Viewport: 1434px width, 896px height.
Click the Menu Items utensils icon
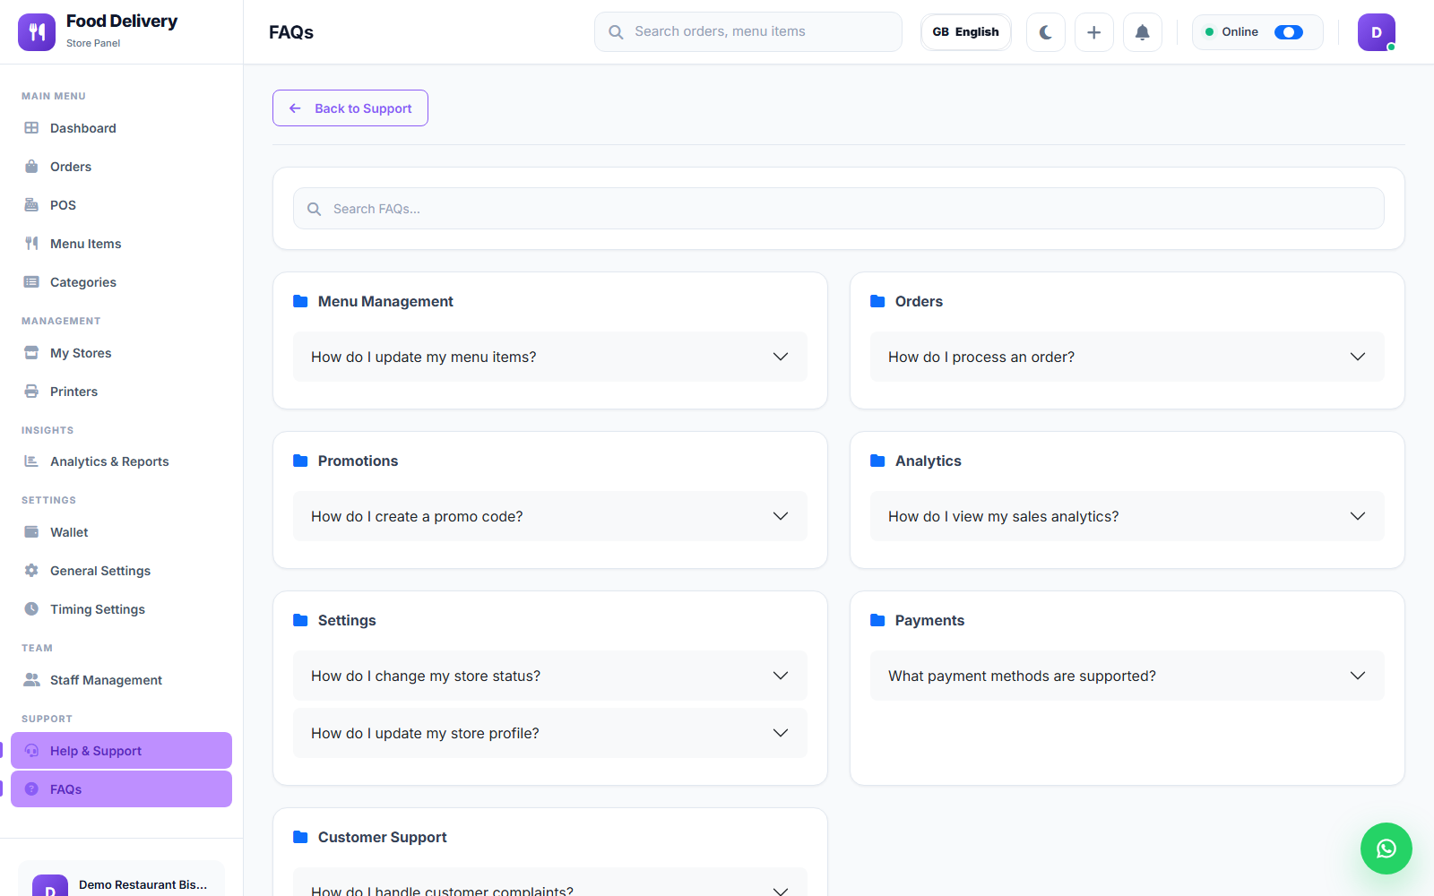point(31,244)
